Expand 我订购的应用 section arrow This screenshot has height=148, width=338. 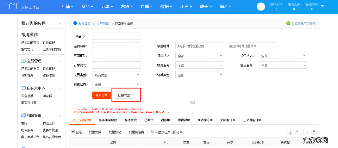(x=60, y=23)
